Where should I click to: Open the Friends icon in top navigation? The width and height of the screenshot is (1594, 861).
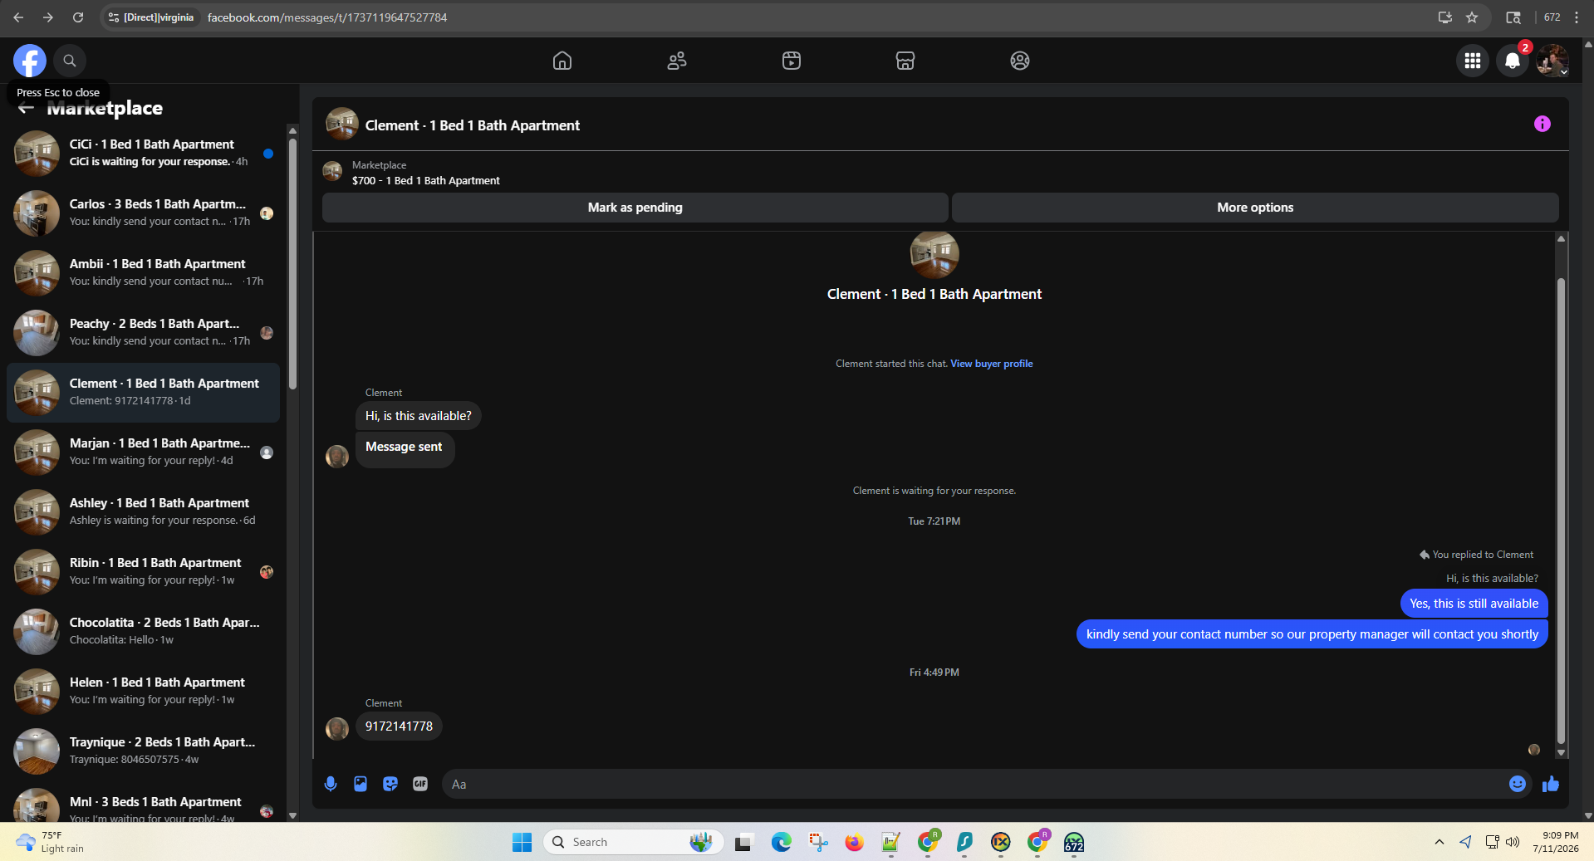coord(677,61)
